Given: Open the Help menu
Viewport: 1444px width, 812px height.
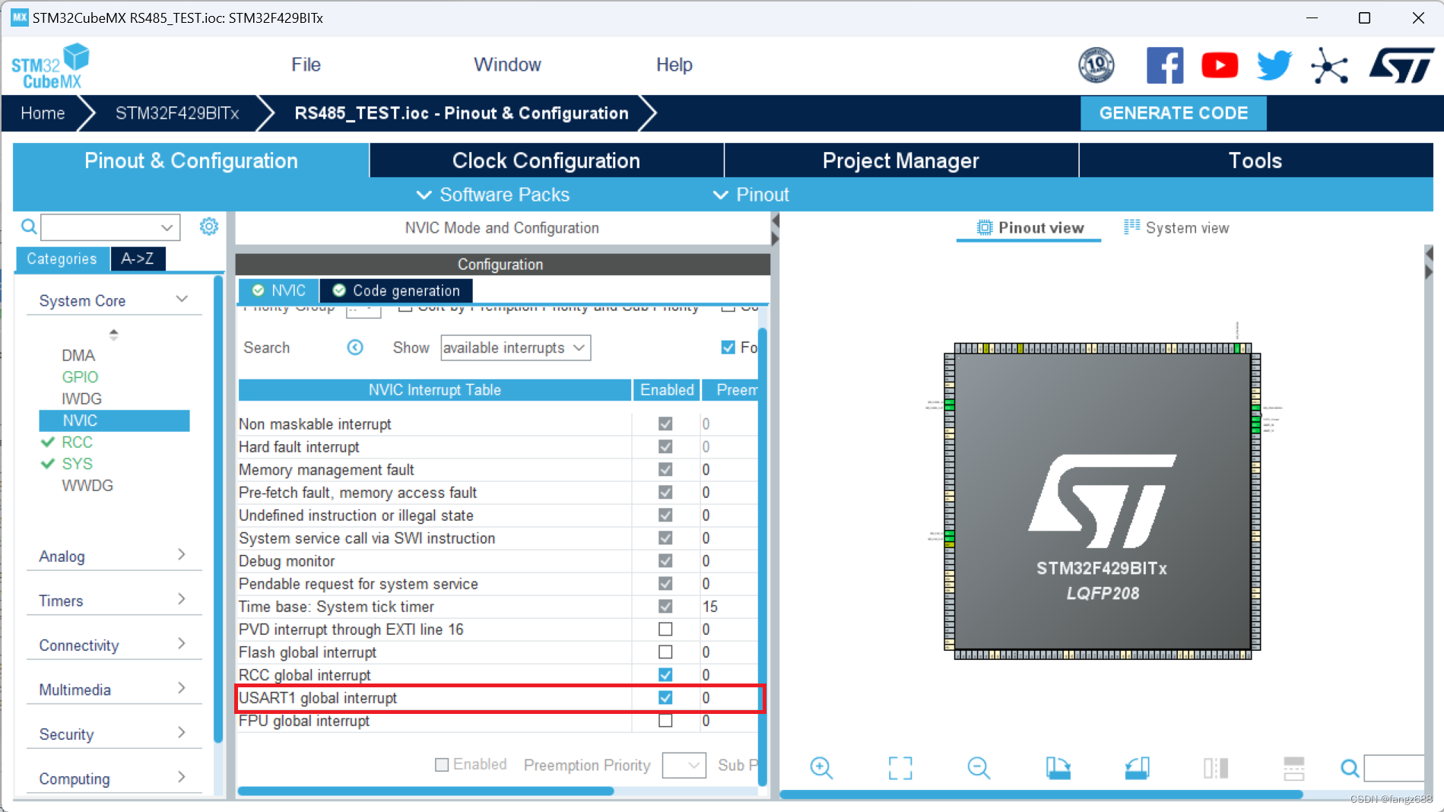Looking at the screenshot, I should (x=674, y=65).
